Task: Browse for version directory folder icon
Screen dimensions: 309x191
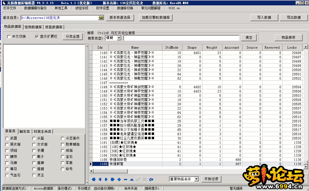Action: (x=101, y=18)
